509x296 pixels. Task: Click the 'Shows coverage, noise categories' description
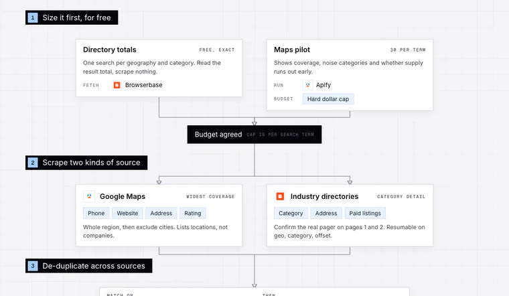point(348,67)
